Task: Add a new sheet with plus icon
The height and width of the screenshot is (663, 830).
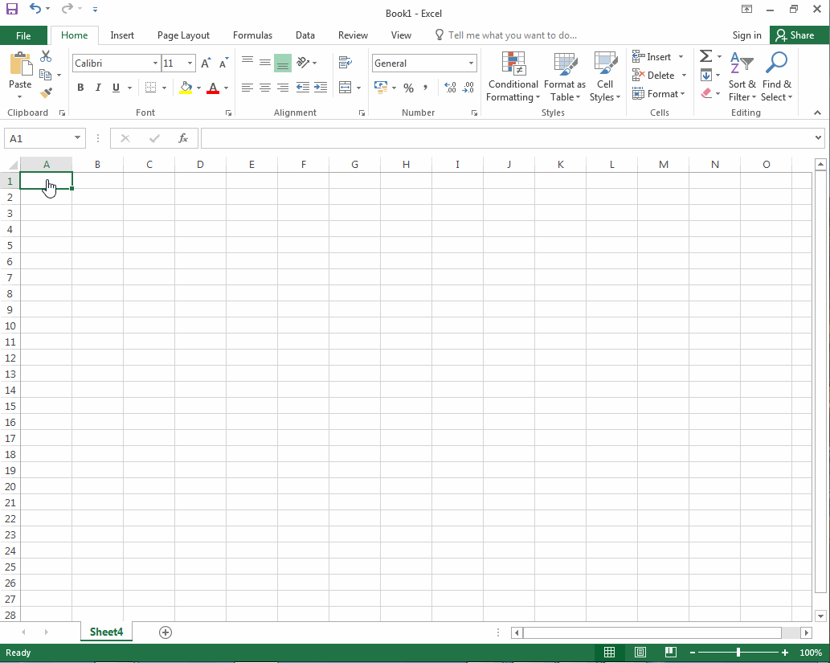Action: pos(166,632)
